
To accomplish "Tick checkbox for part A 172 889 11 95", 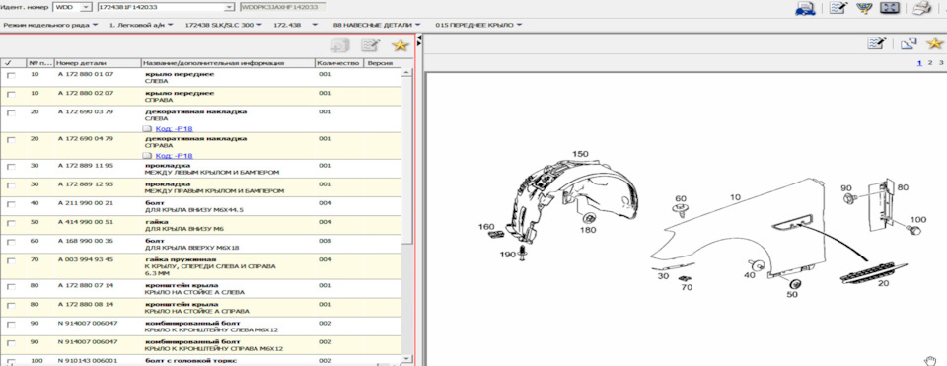I will 10,167.
